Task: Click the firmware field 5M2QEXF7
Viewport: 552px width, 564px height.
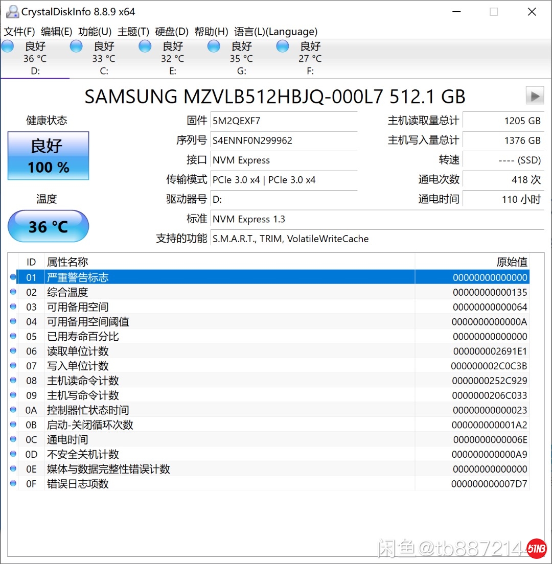Action: (284, 121)
